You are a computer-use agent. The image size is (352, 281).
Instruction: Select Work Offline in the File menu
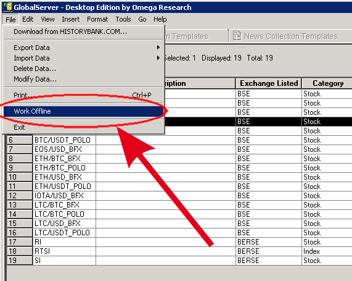pos(83,111)
